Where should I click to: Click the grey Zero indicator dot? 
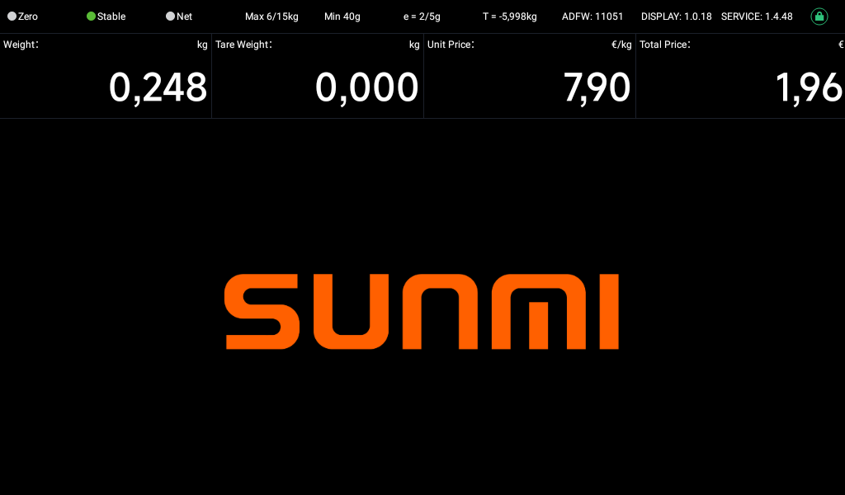tap(12, 16)
